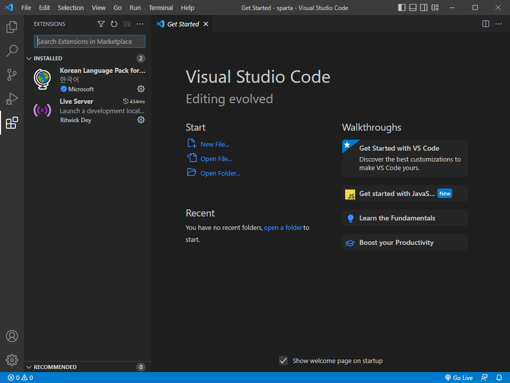Click the Microsoft verified publisher name
Screen dimensions: 510x383
pos(81,89)
